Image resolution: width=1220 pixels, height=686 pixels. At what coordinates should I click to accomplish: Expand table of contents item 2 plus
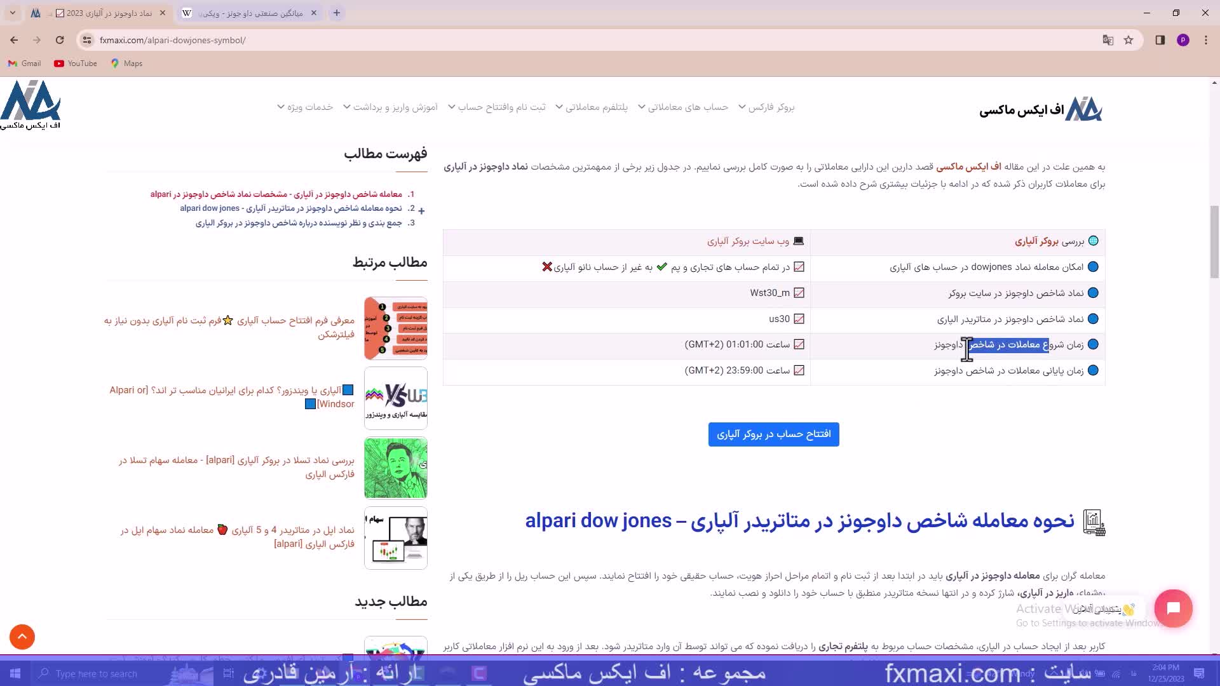(x=421, y=210)
